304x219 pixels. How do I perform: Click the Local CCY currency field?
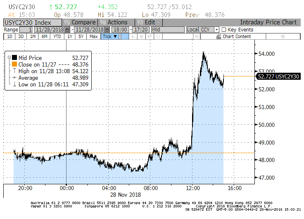click(200, 30)
